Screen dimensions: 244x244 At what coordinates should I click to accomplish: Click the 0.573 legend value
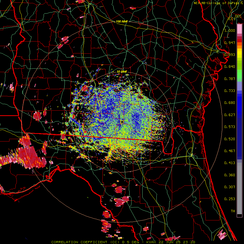(230, 127)
